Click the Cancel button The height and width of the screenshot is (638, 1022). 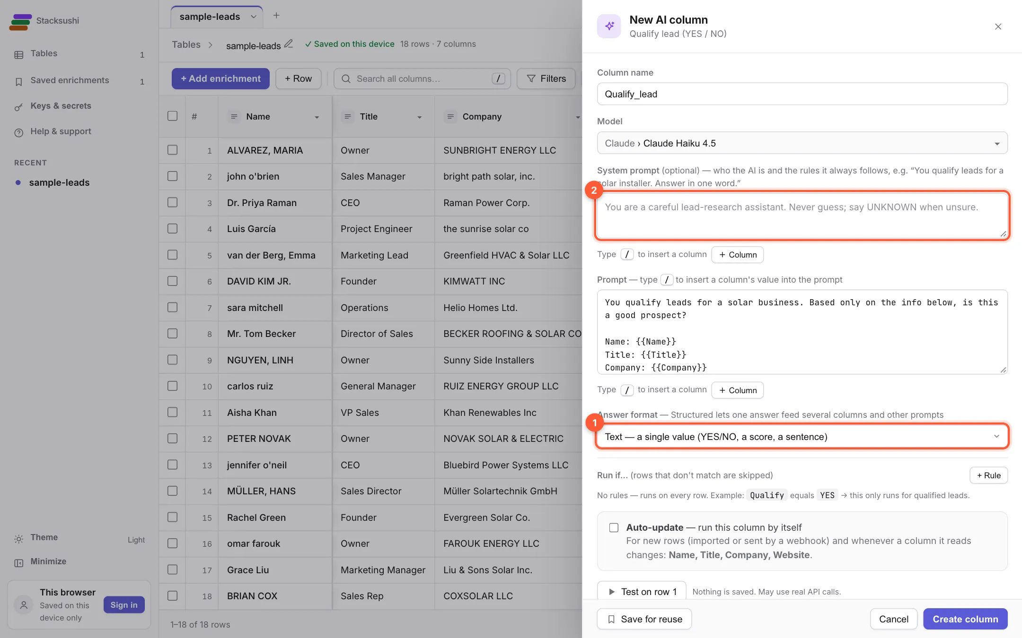(893, 619)
